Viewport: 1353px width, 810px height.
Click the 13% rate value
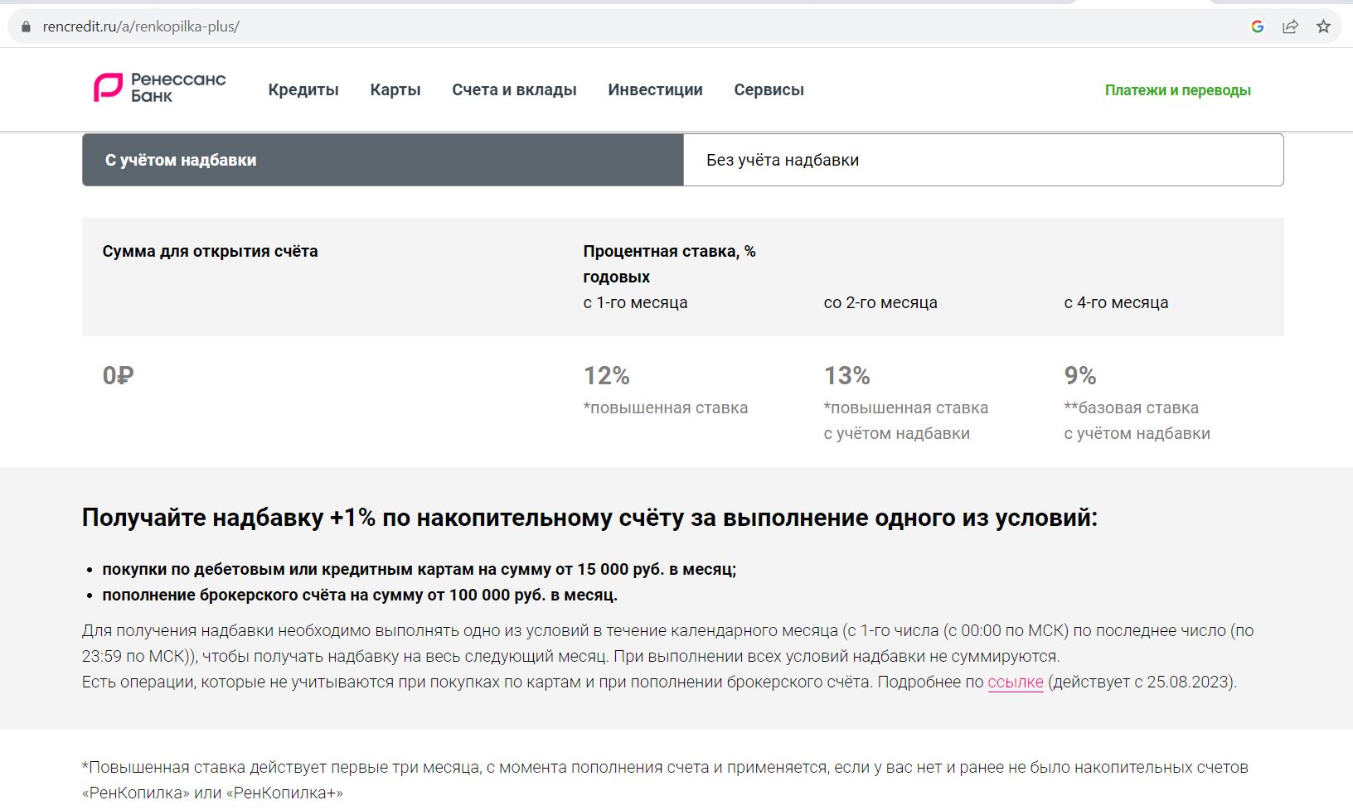point(847,376)
